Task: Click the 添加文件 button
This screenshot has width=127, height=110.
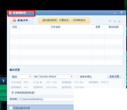Action: (21, 20)
